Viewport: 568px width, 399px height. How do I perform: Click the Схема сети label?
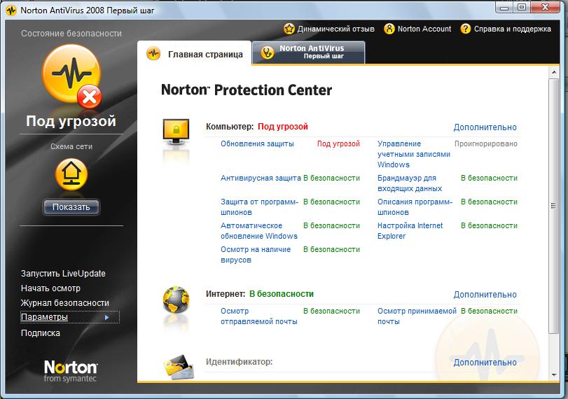[71, 146]
